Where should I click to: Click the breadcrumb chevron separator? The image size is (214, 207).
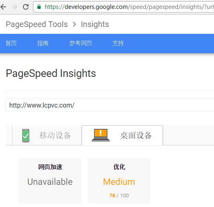tap(74, 24)
